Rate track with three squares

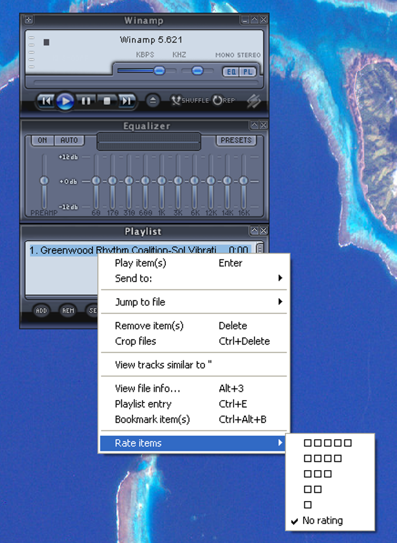[x=330, y=474]
